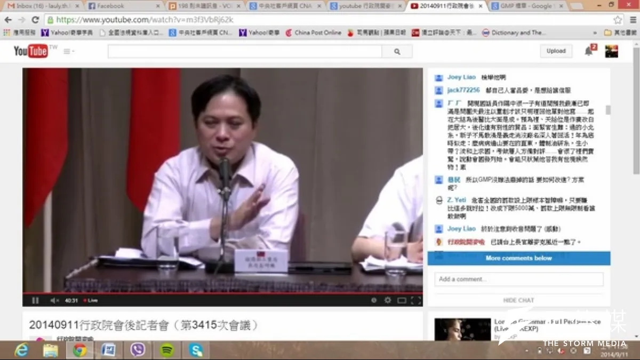Open the player settings gear
Screen dimensions: 640x360
coord(388,300)
